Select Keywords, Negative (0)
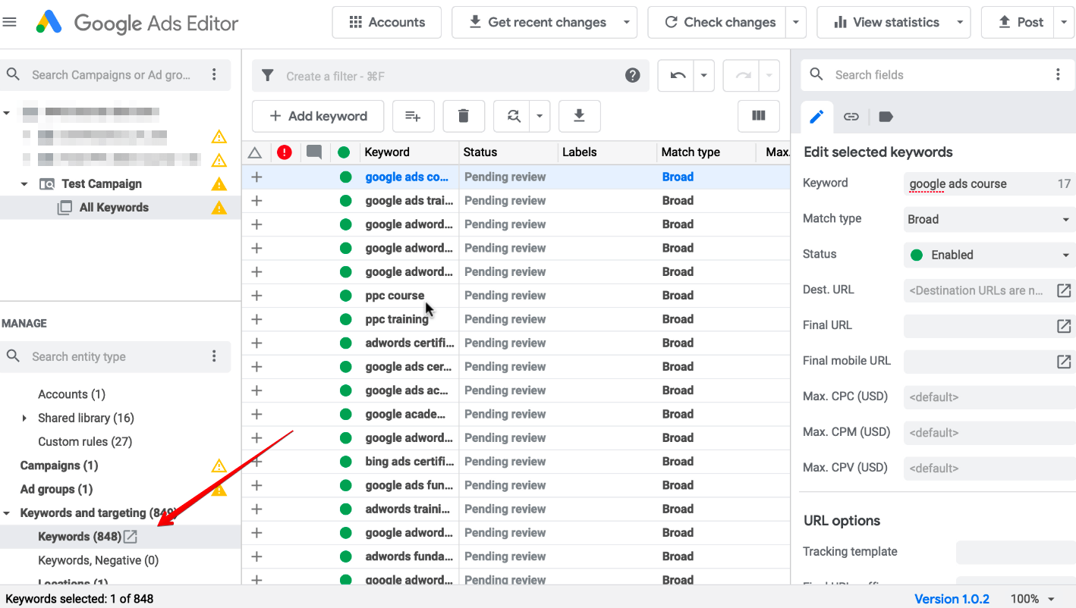Screen dimensions: 1076x608 [99, 560]
